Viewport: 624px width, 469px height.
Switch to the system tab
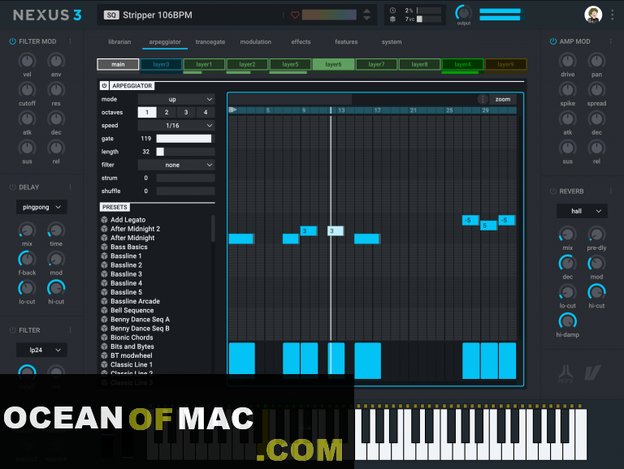coord(392,41)
